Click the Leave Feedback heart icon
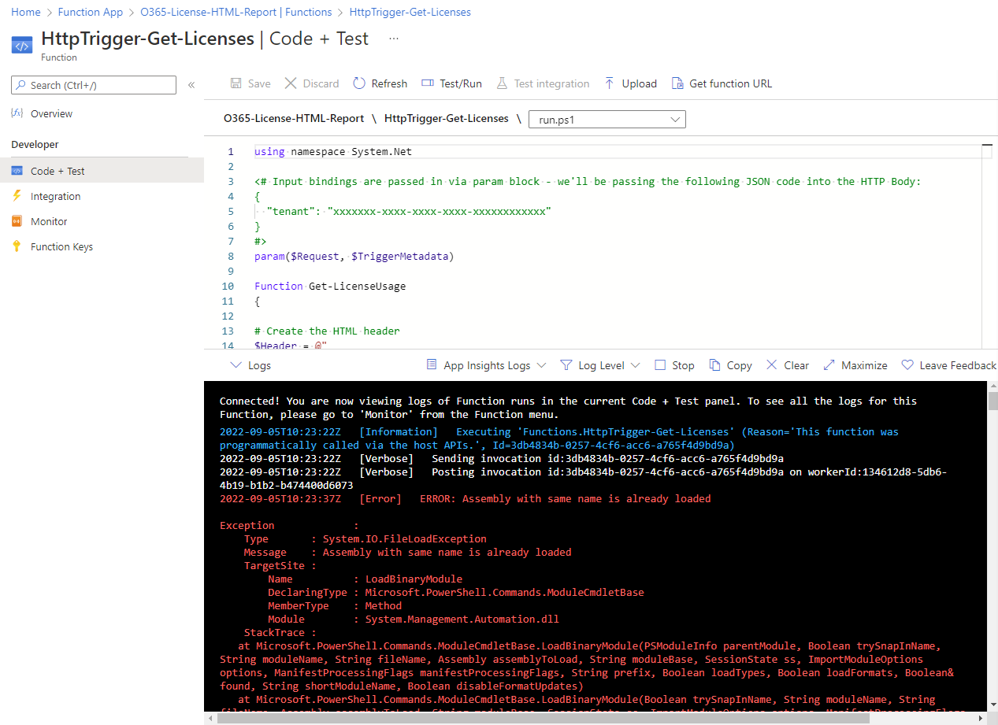The image size is (998, 725). [907, 365]
